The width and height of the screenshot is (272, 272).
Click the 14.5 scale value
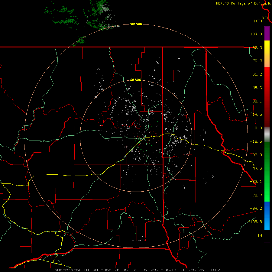pos(257,115)
